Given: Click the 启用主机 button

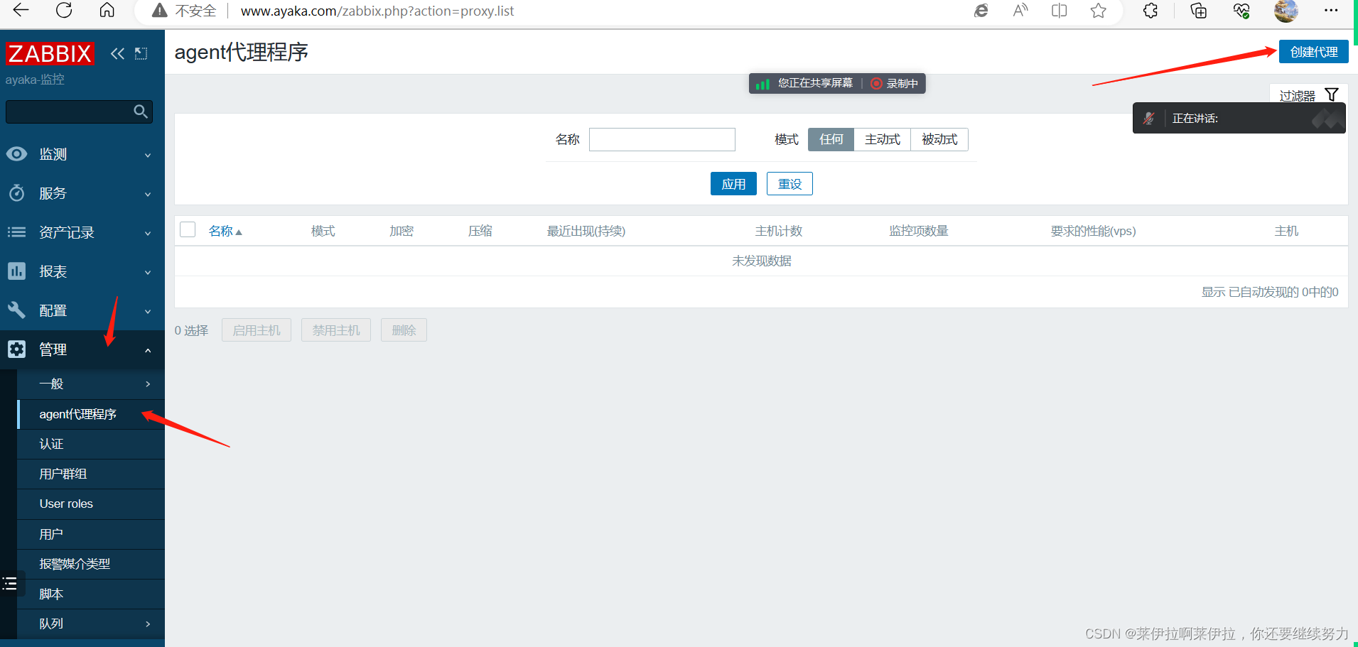Looking at the screenshot, I should [x=257, y=330].
